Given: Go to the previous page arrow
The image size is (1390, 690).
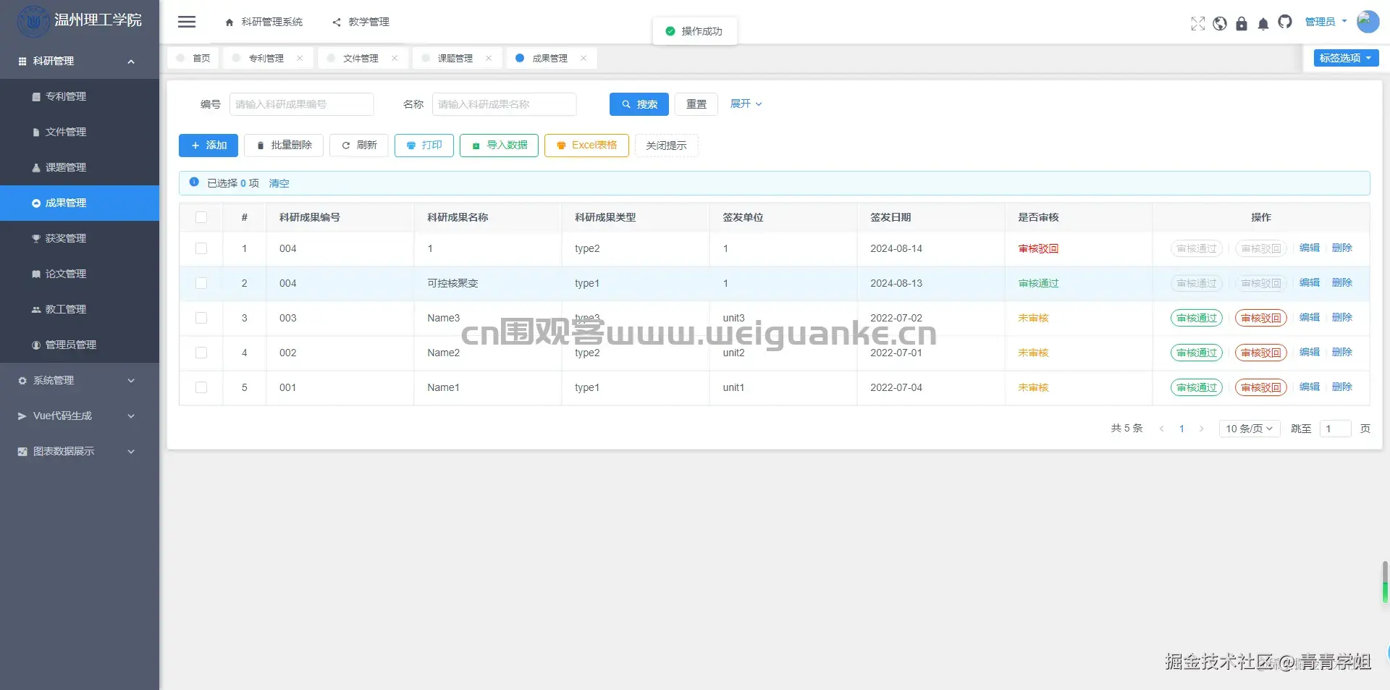Looking at the screenshot, I should [x=1162, y=429].
